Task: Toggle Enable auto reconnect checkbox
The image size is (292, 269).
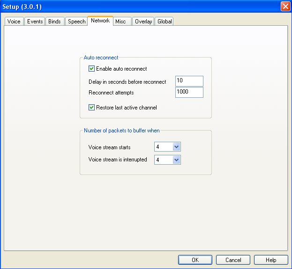Action: tap(91, 69)
